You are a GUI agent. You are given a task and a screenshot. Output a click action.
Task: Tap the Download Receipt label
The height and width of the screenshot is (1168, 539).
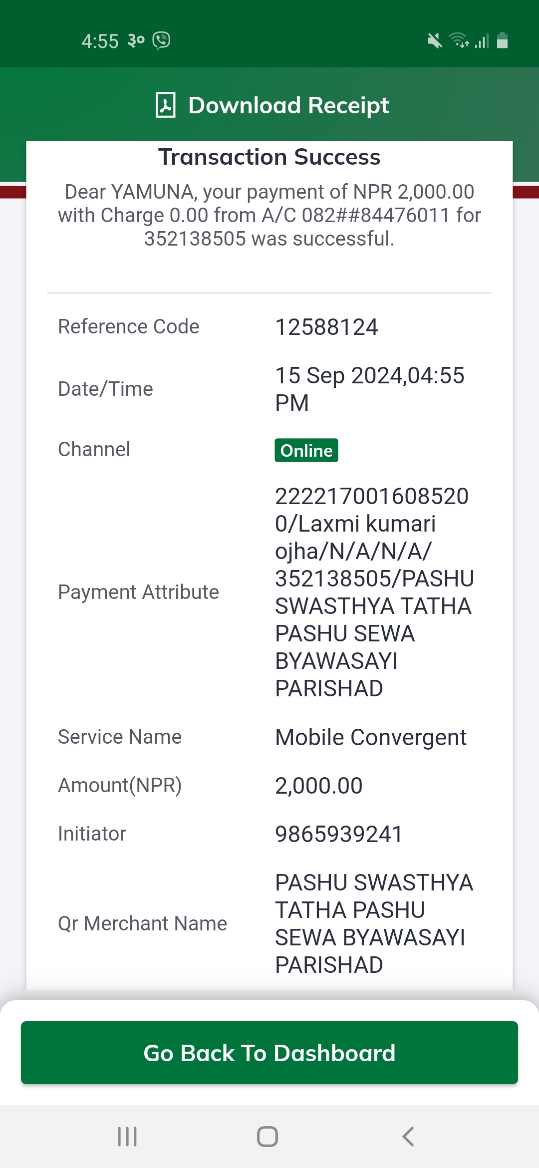pos(288,105)
